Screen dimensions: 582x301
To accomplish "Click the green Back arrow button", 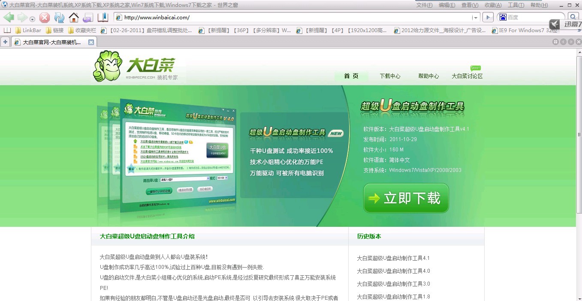I will tap(9, 18).
